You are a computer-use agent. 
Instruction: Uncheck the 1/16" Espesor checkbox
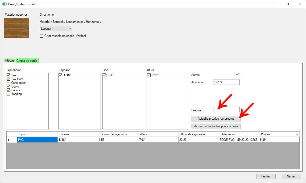(x=61, y=75)
